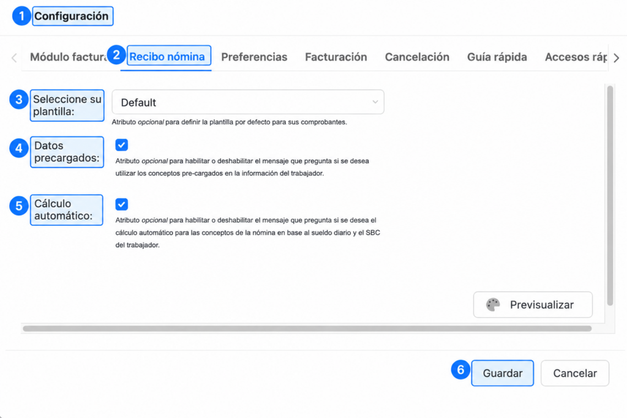Switch to the Guía rápida tab

coord(497,57)
